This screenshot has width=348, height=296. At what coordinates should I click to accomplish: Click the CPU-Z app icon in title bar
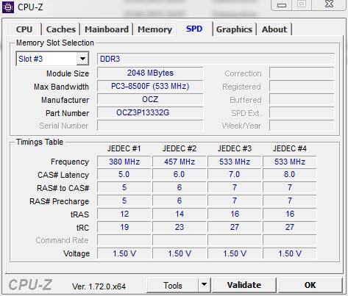coord(8,7)
